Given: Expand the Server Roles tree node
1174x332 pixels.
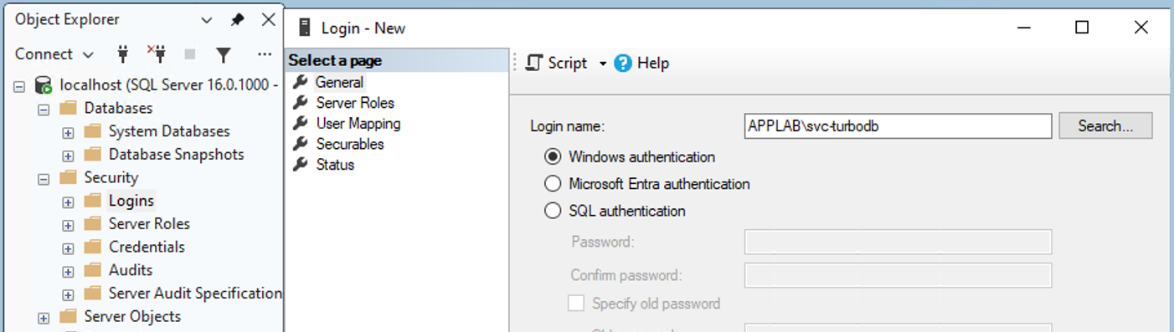Looking at the screenshot, I should [68, 224].
